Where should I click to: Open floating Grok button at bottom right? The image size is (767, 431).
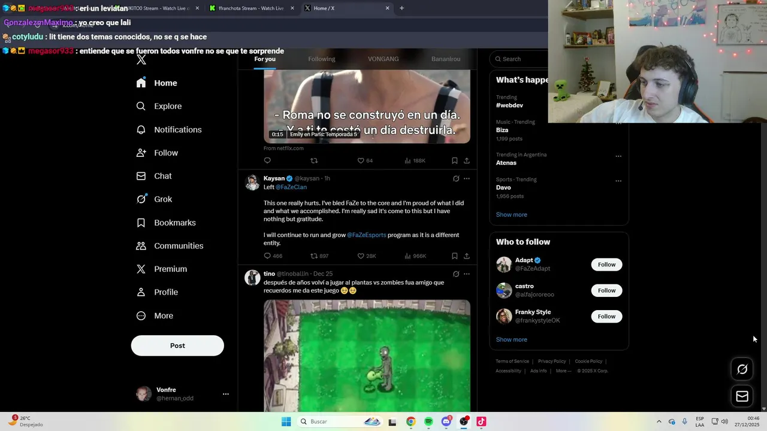point(742,369)
